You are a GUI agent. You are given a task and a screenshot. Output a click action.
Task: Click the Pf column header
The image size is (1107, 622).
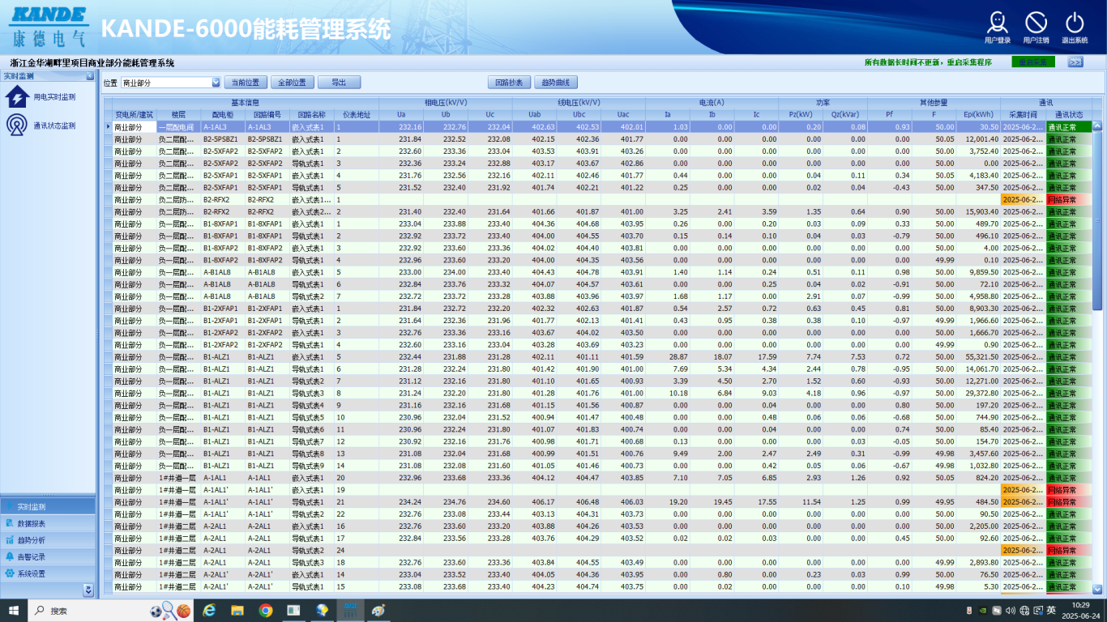[x=890, y=115]
